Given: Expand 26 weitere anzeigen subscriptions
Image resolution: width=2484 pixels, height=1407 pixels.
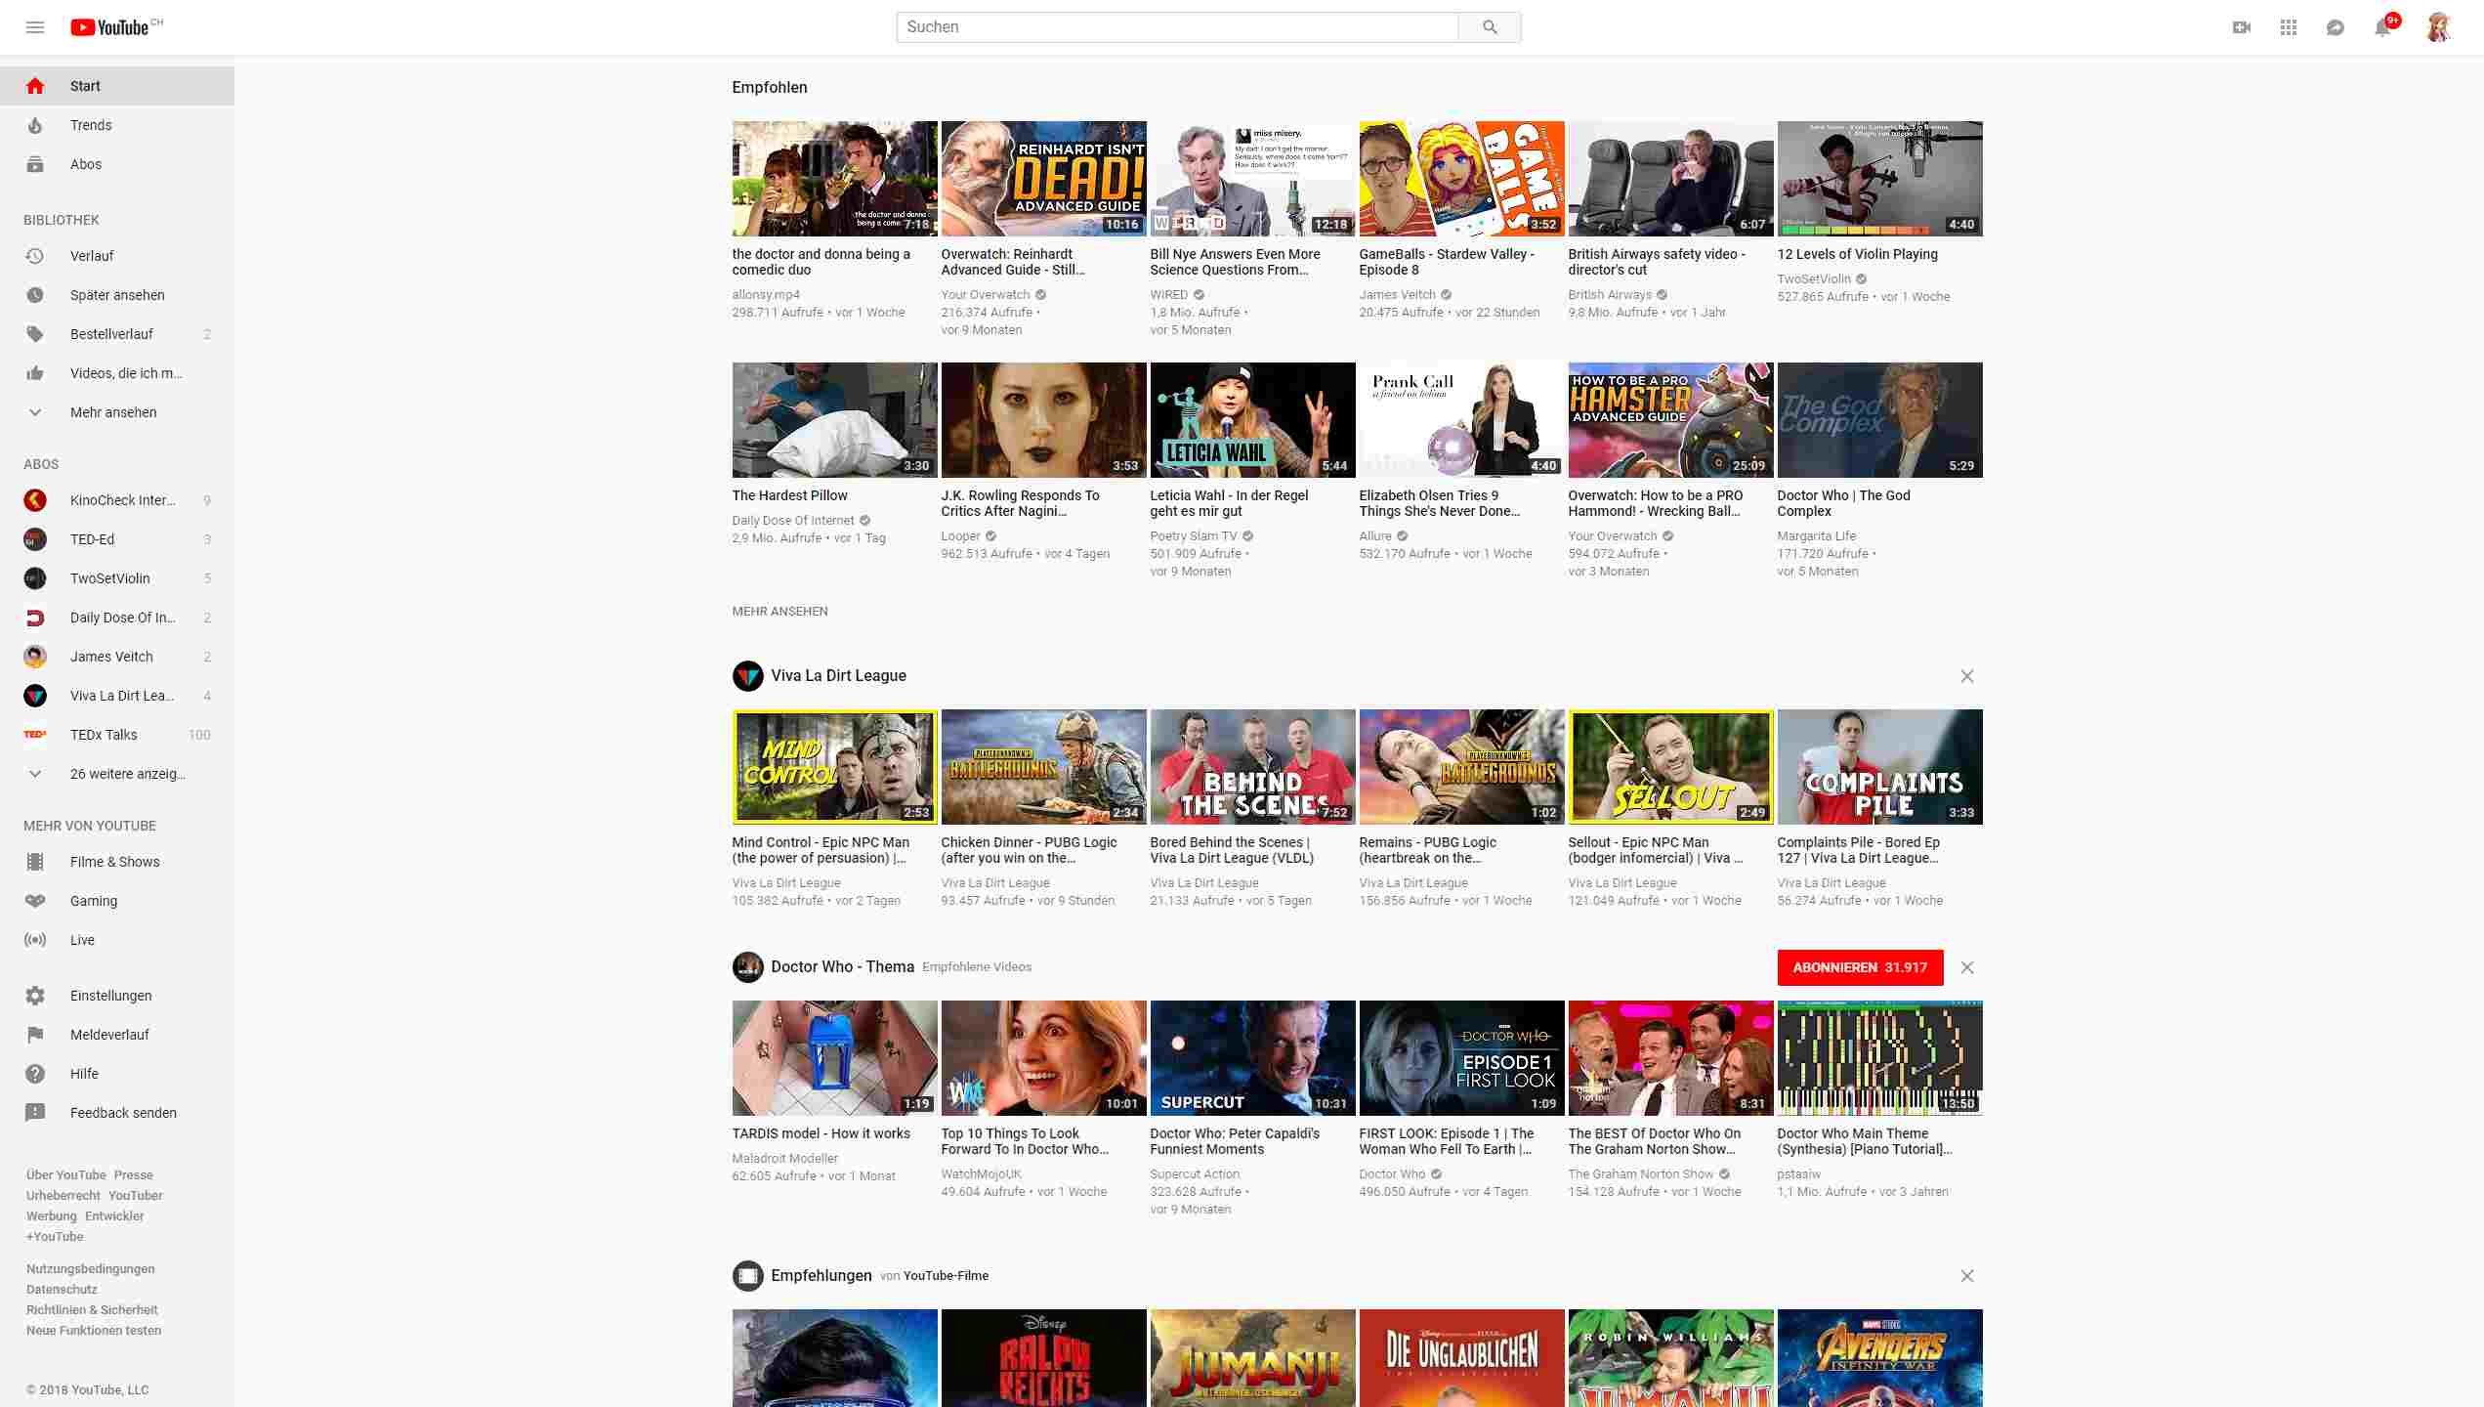Looking at the screenshot, I should [117, 774].
